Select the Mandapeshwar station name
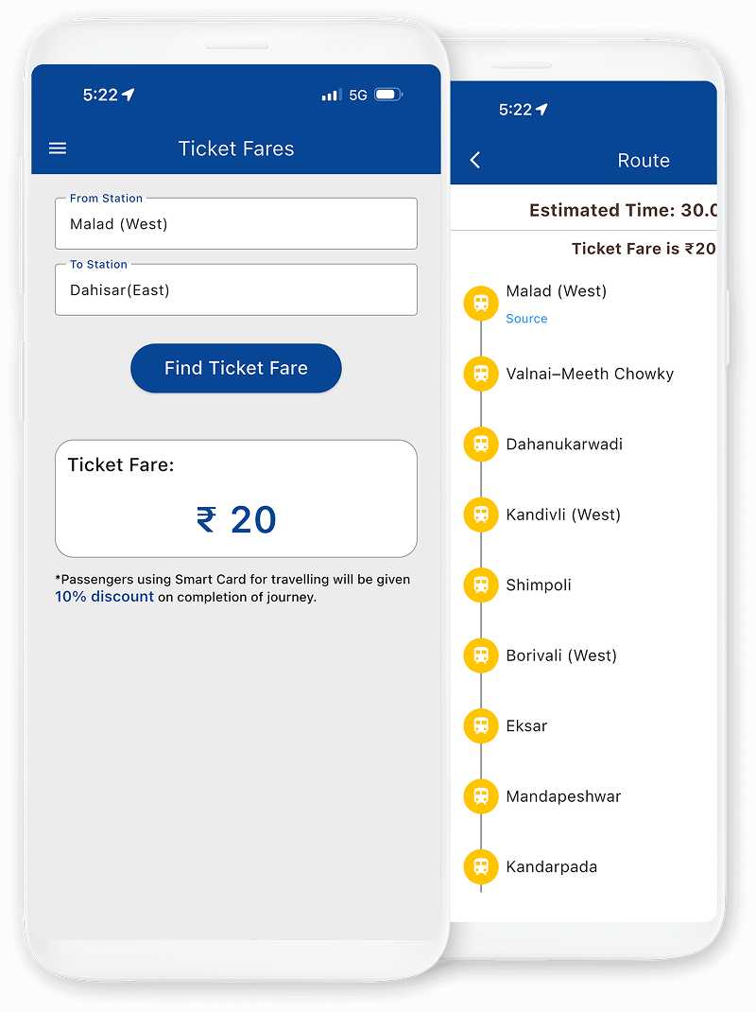 [x=563, y=796]
